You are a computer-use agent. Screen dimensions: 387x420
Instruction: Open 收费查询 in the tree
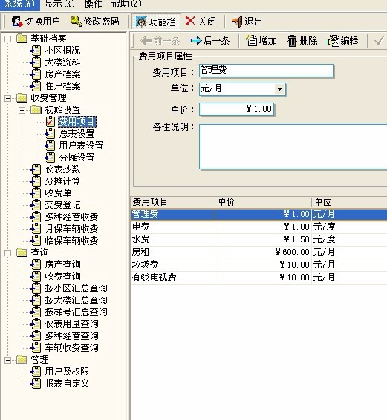(62, 277)
